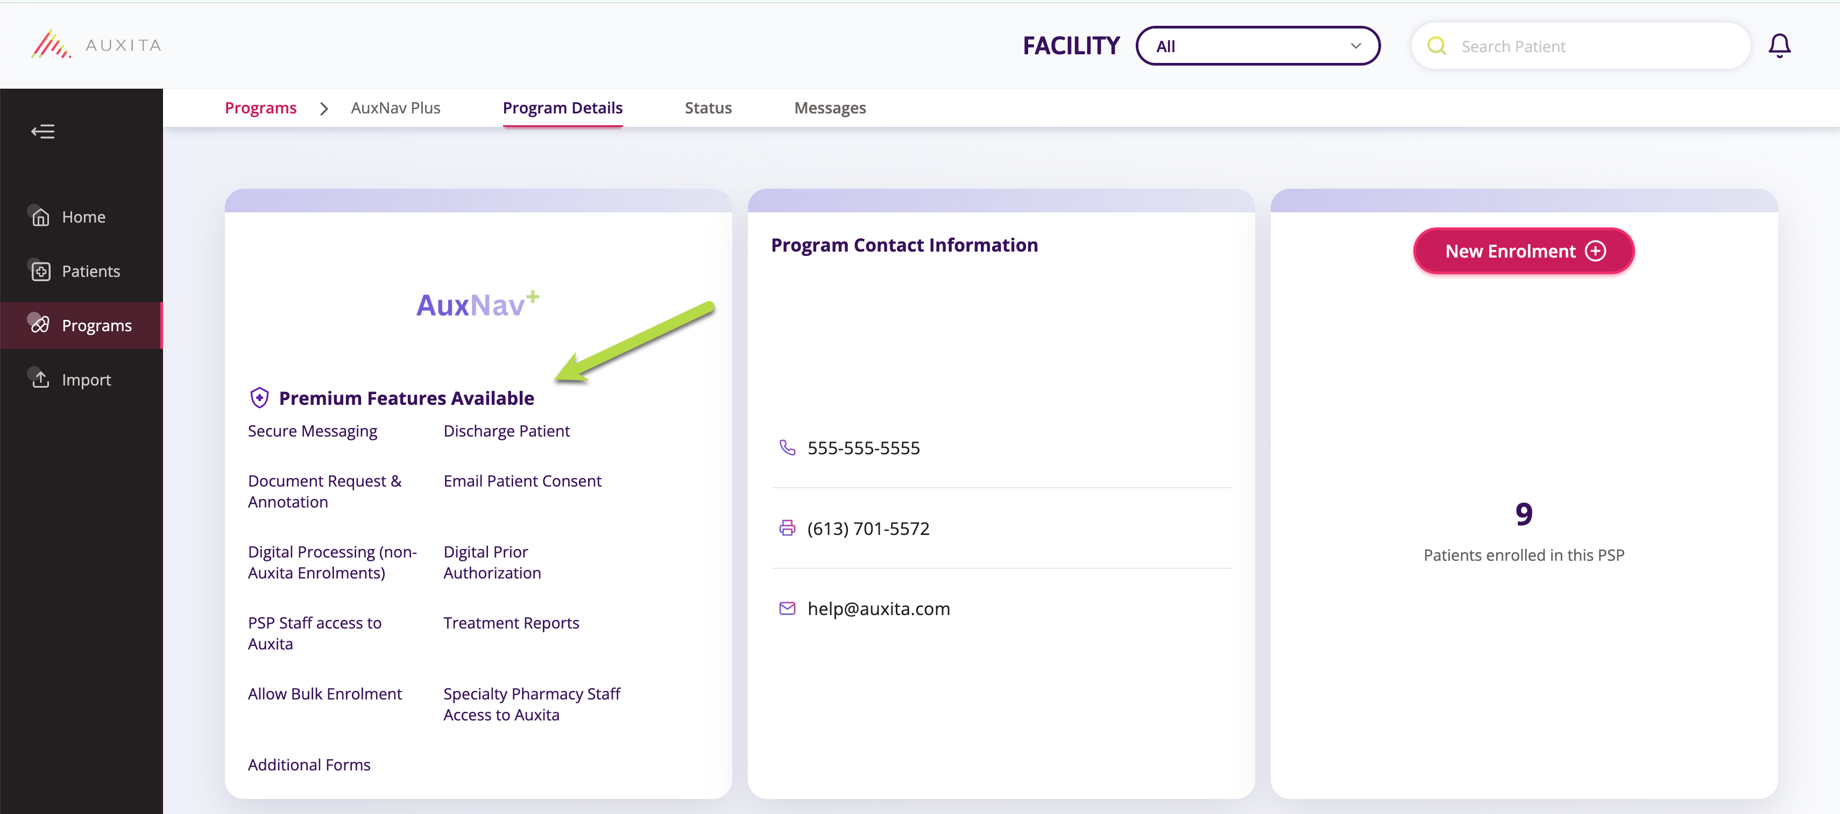Open the Facility dropdown
The image size is (1840, 814).
click(x=1257, y=46)
